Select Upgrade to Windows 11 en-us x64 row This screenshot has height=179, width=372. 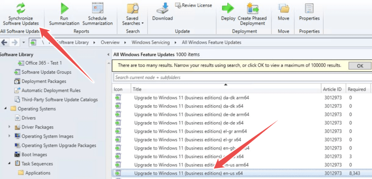coord(189,173)
